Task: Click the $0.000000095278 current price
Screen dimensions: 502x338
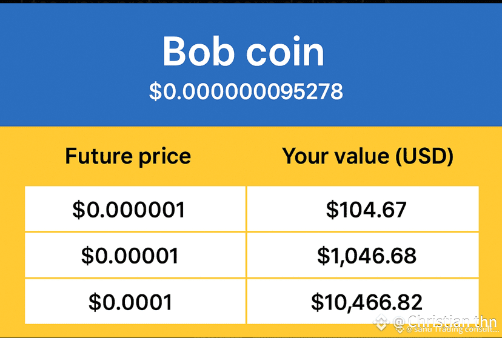Action: point(246,91)
